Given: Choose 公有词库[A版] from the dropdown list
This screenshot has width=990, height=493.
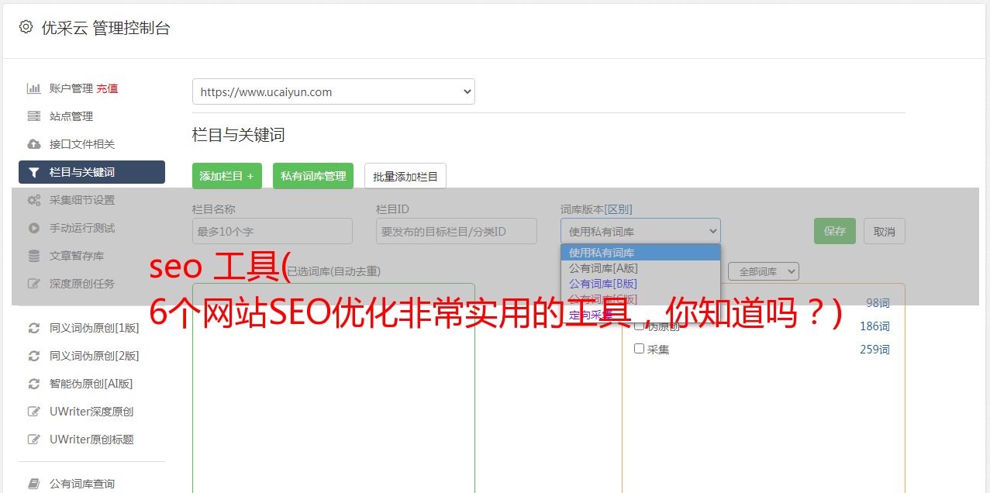Looking at the screenshot, I should pos(640,268).
